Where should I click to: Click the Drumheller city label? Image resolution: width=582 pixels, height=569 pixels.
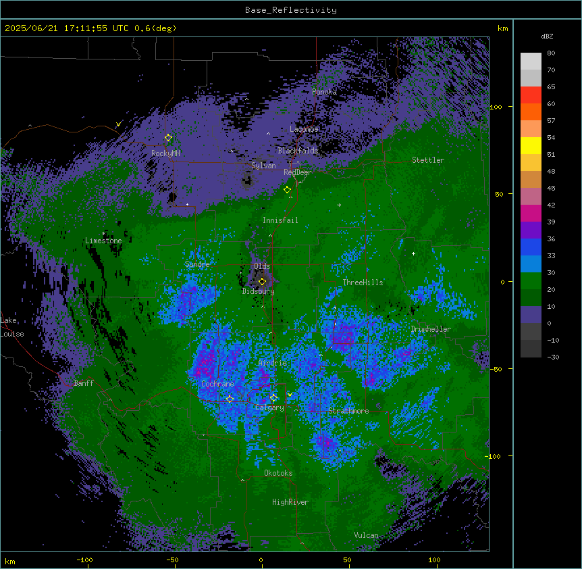(x=431, y=329)
